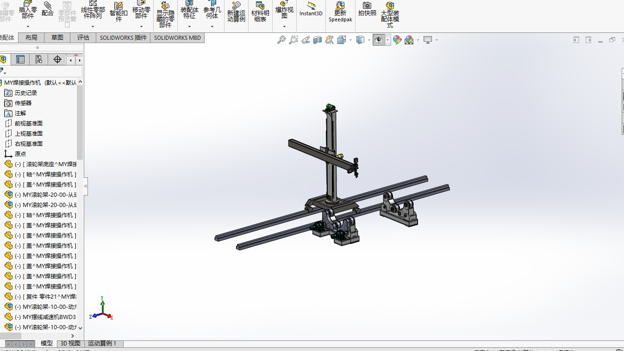Click feature tree scroll-down arrow
The width and height of the screenshot is (624, 351).
(x=80, y=327)
